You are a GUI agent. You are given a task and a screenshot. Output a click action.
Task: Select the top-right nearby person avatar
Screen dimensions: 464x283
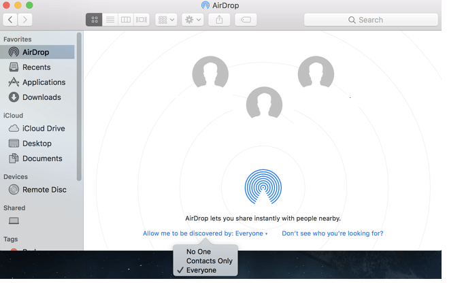tap(316, 72)
